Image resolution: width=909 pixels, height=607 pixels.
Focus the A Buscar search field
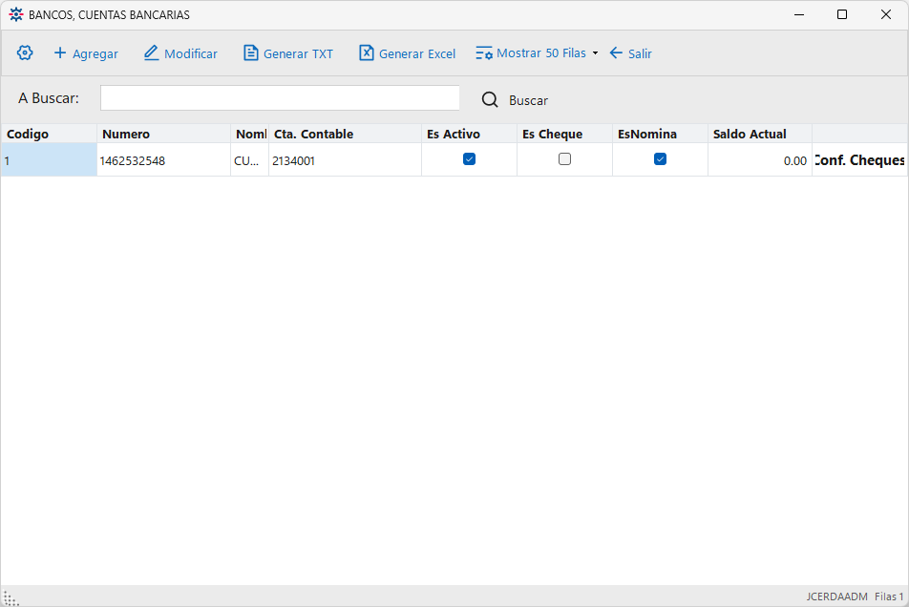coord(280,98)
